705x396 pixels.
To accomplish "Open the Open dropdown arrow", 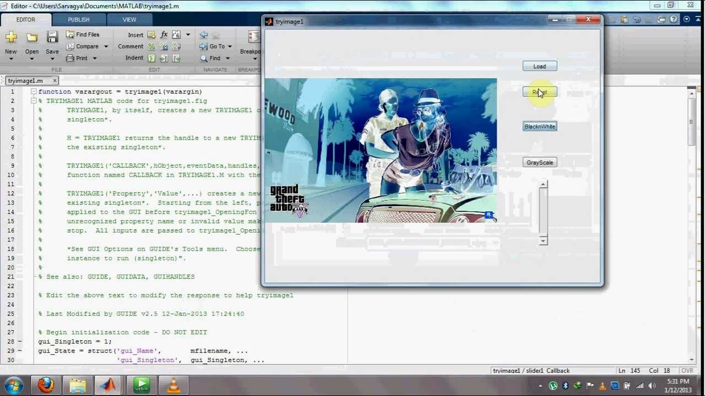I will click(32, 59).
